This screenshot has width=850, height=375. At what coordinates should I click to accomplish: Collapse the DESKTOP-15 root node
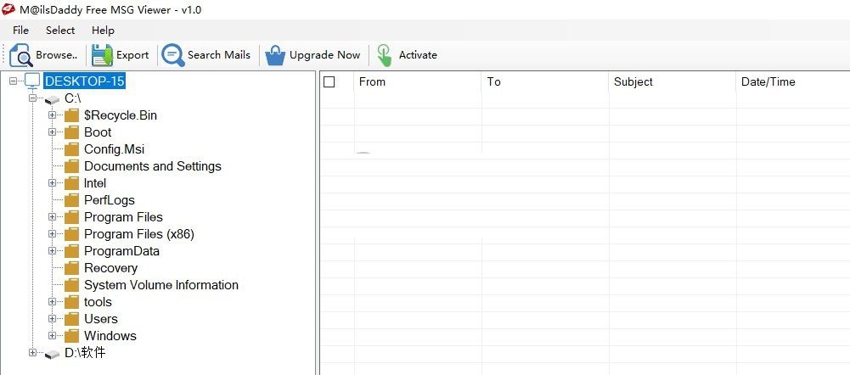tap(13, 81)
